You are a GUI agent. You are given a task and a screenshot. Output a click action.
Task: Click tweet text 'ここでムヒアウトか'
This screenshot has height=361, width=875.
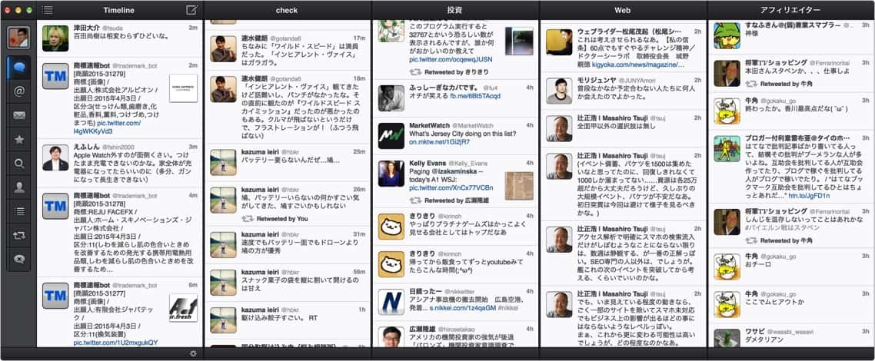tap(774, 302)
